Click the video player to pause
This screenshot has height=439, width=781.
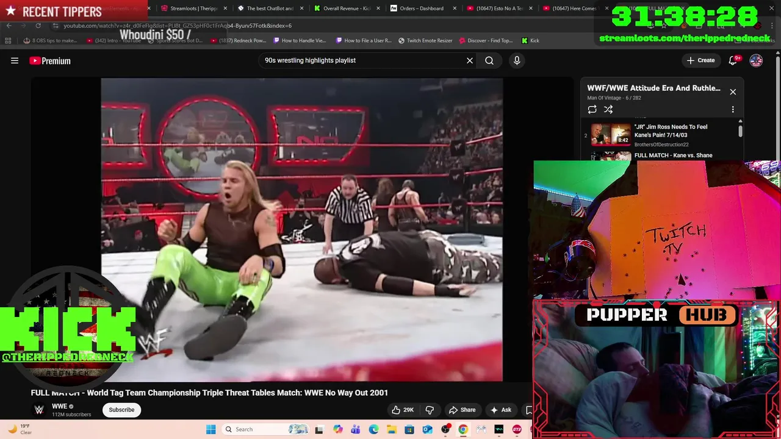point(302,229)
